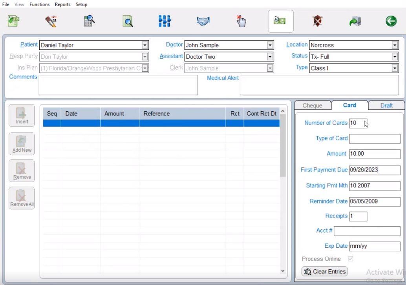Click the calculator with magnifier icon
The image size is (406, 285).
coord(90,21)
